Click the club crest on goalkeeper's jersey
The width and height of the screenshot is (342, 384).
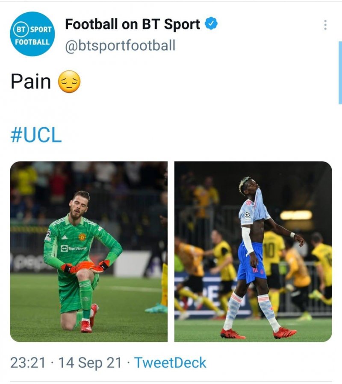tap(82, 236)
